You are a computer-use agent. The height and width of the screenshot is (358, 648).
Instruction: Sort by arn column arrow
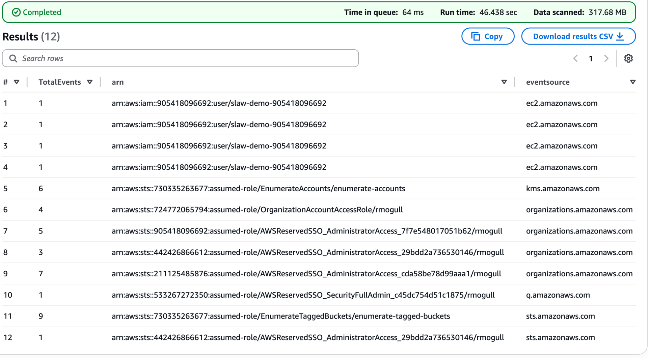click(x=504, y=82)
